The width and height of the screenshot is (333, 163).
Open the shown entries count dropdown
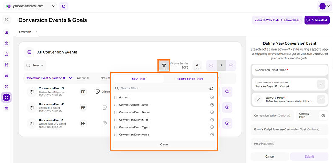tap(197, 66)
